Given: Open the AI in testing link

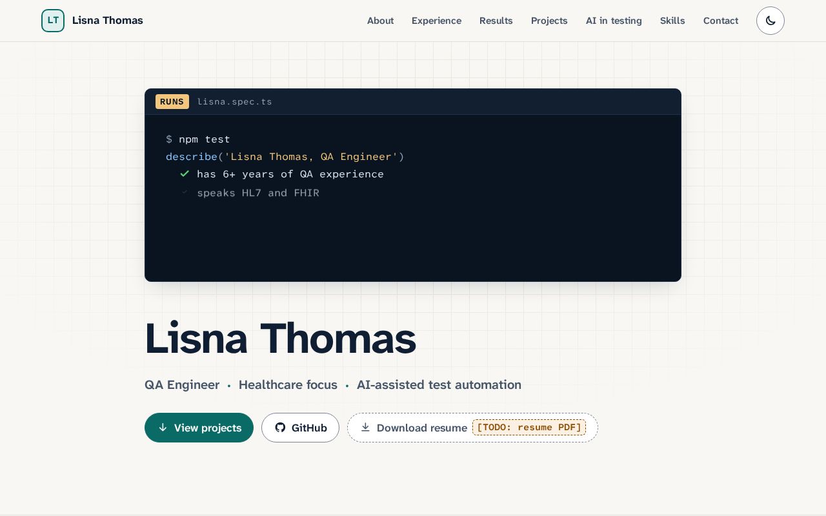Looking at the screenshot, I should click(614, 21).
